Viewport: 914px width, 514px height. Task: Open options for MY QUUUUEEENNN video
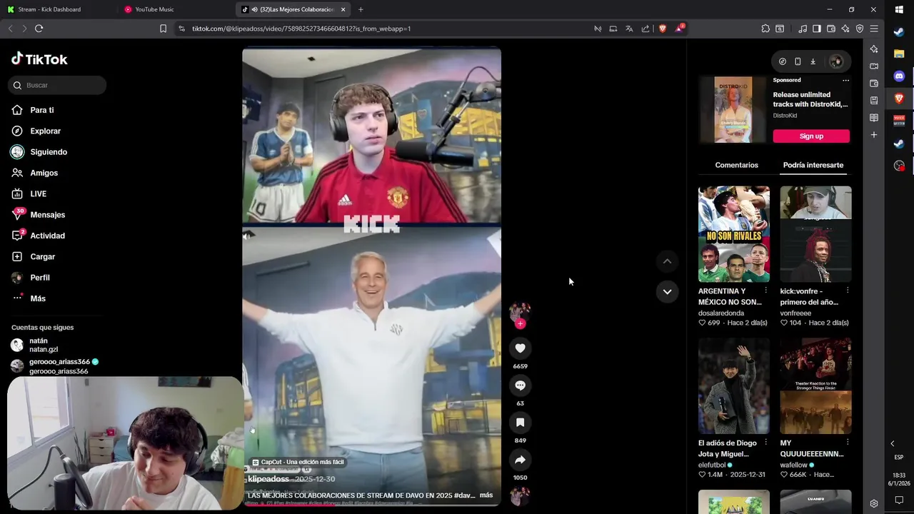coord(848,443)
